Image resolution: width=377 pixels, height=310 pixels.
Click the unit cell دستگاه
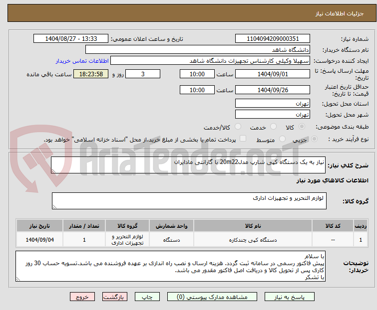(x=171, y=240)
